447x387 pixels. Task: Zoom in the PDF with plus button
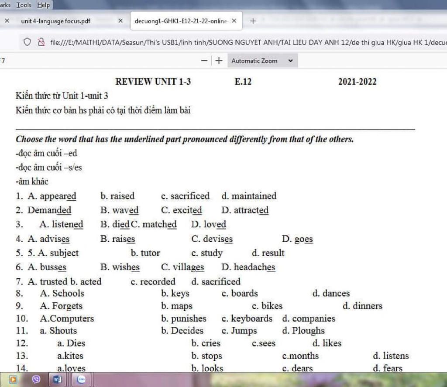pyautogui.click(x=219, y=60)
